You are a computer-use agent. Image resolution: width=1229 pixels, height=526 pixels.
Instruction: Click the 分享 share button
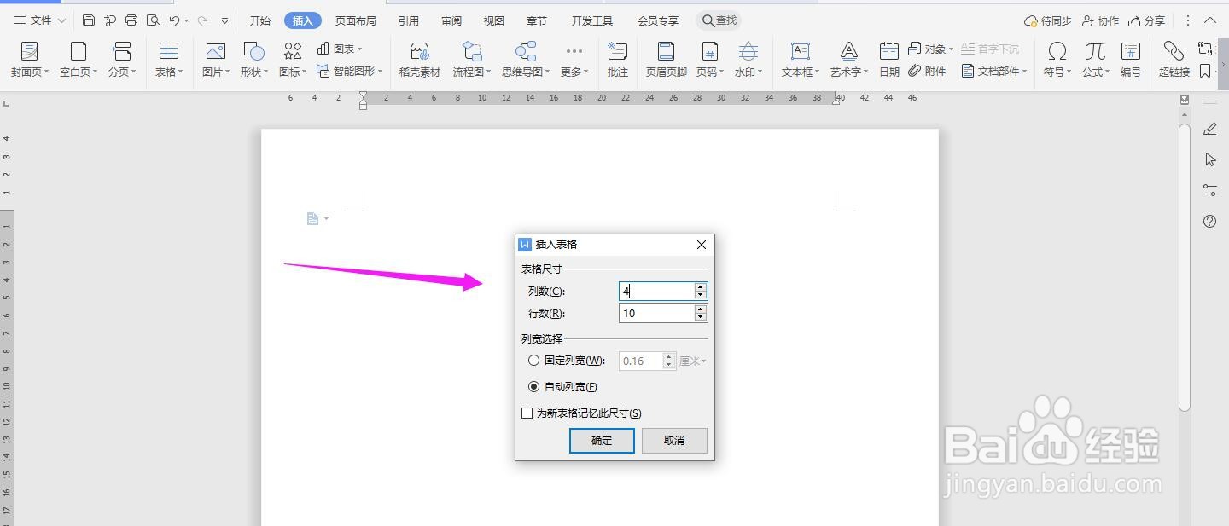pyautogui.click(x=1146, y=20)
